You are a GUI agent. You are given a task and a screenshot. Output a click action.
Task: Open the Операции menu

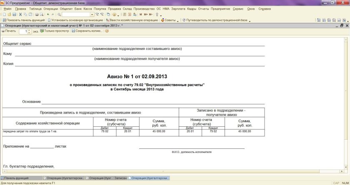tap(50, 9)
